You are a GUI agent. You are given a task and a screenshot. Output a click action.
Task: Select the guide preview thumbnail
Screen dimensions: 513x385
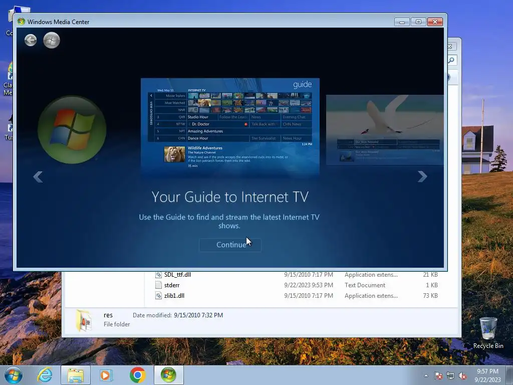tap(230, 127)
